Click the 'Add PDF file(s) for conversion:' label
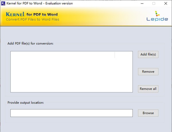This screenshot has width=172, height=132. pyautogui.click(x=30, y=43)
